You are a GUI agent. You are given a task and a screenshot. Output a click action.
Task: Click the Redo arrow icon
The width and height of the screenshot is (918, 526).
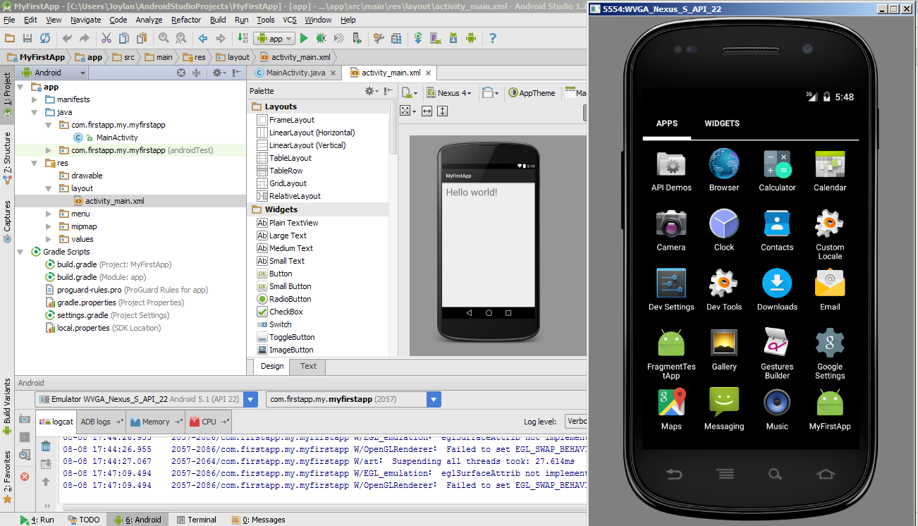pyautogui.click(x=85, y=38)
